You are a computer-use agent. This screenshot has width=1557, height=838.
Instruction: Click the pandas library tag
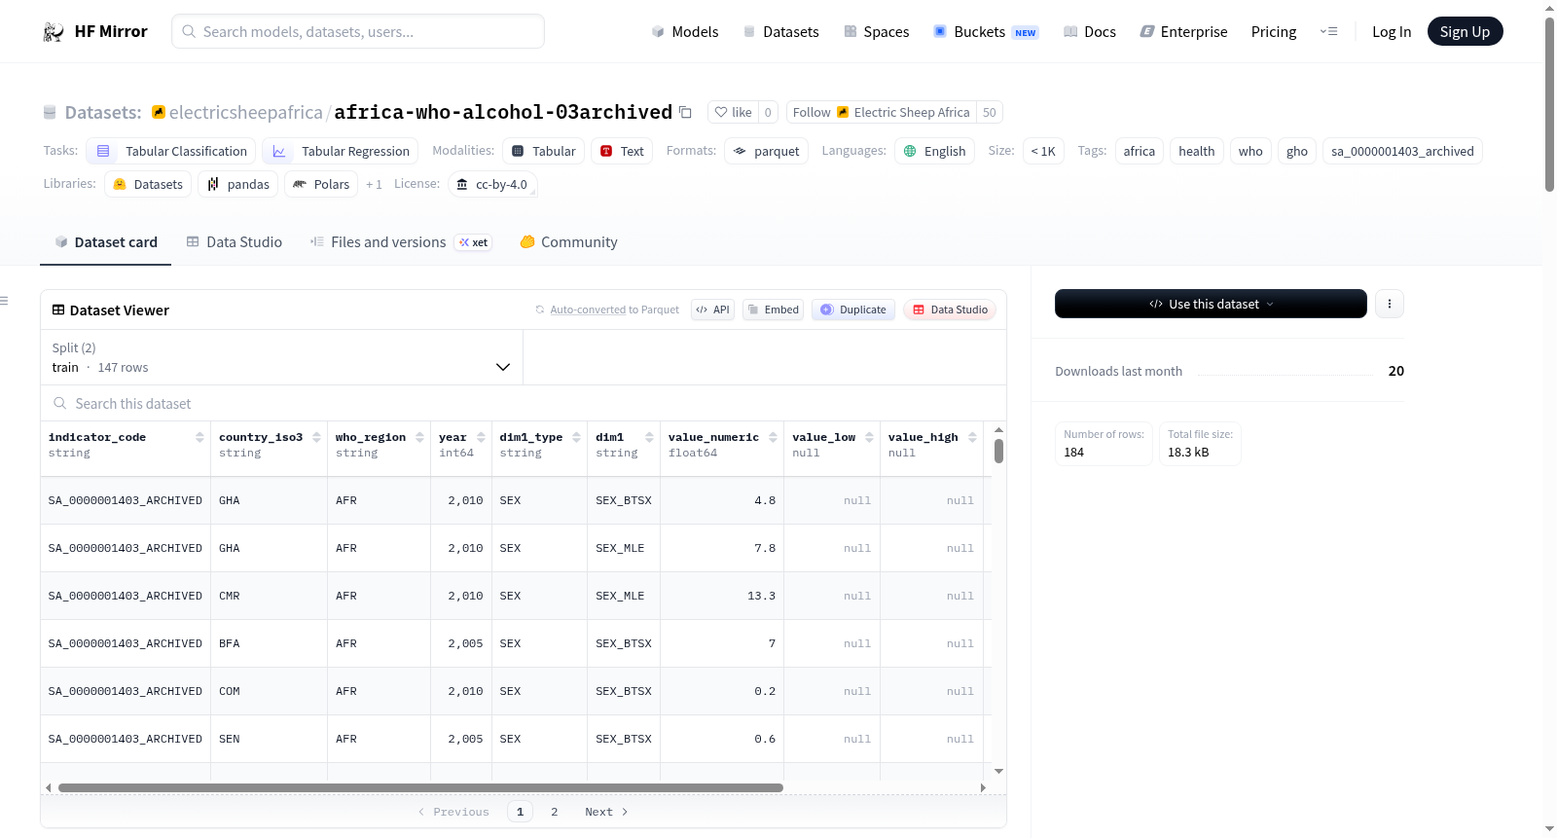(x=238, y=184)
